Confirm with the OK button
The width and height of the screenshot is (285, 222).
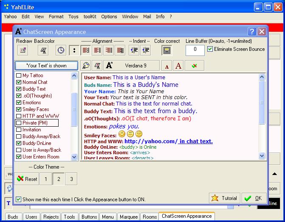254,198
